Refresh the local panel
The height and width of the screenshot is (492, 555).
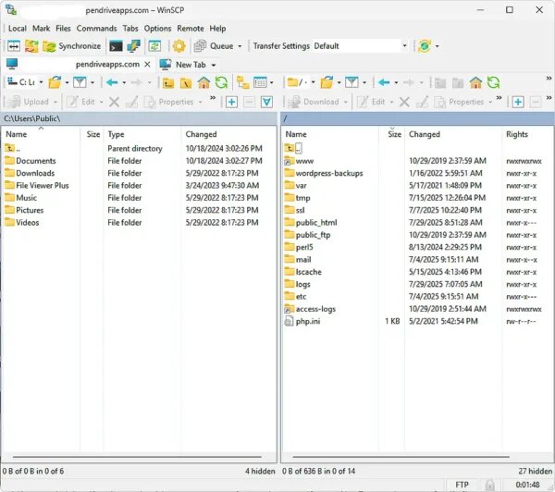point(222,83)
